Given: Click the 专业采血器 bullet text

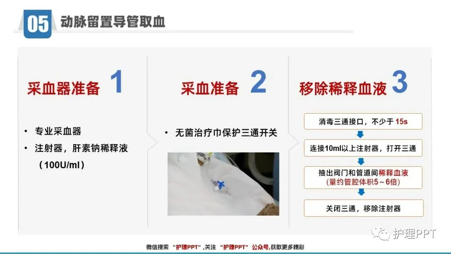Looking at the screenshot, I should 58,131.
